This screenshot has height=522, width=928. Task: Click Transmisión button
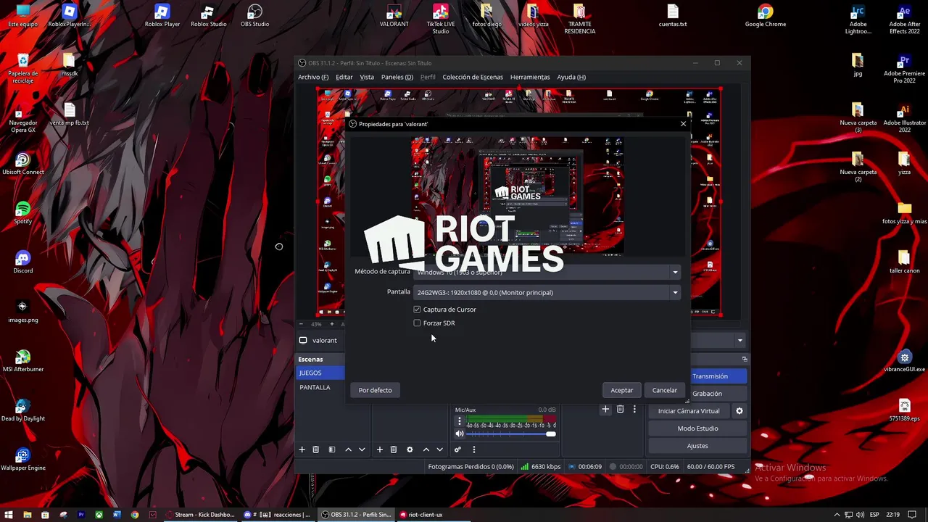click(718, 376)
